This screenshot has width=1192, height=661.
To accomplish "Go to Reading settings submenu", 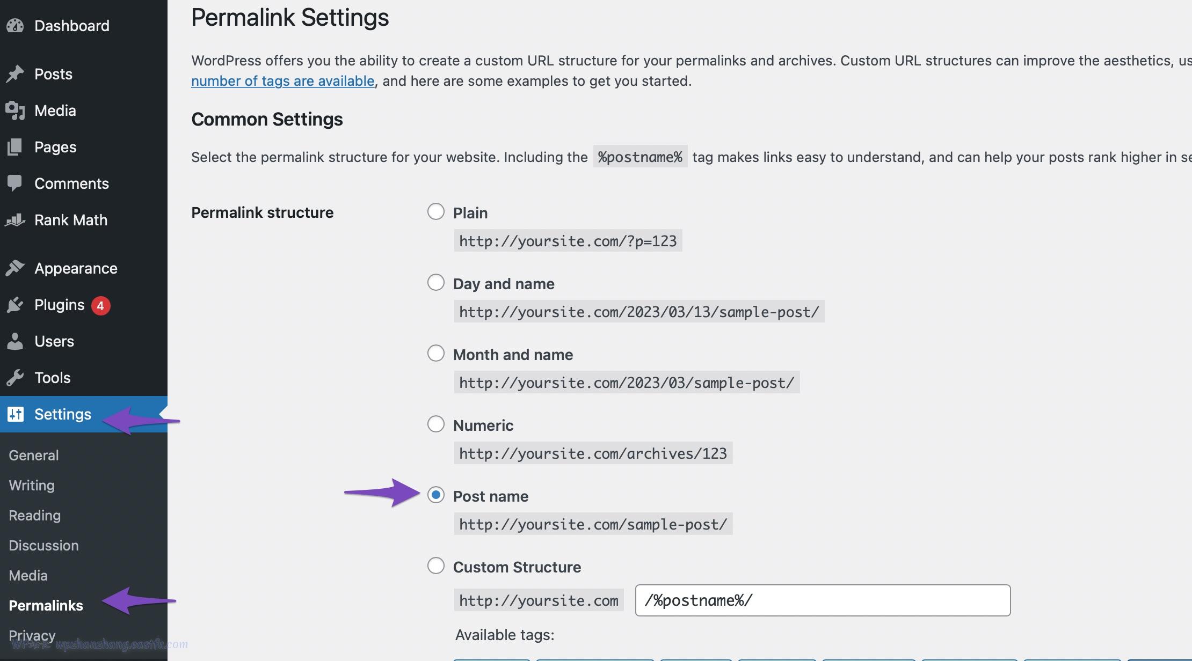I will [x=35, y=516].
